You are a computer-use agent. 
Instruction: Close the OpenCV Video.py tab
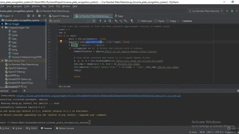coord(71,16)
